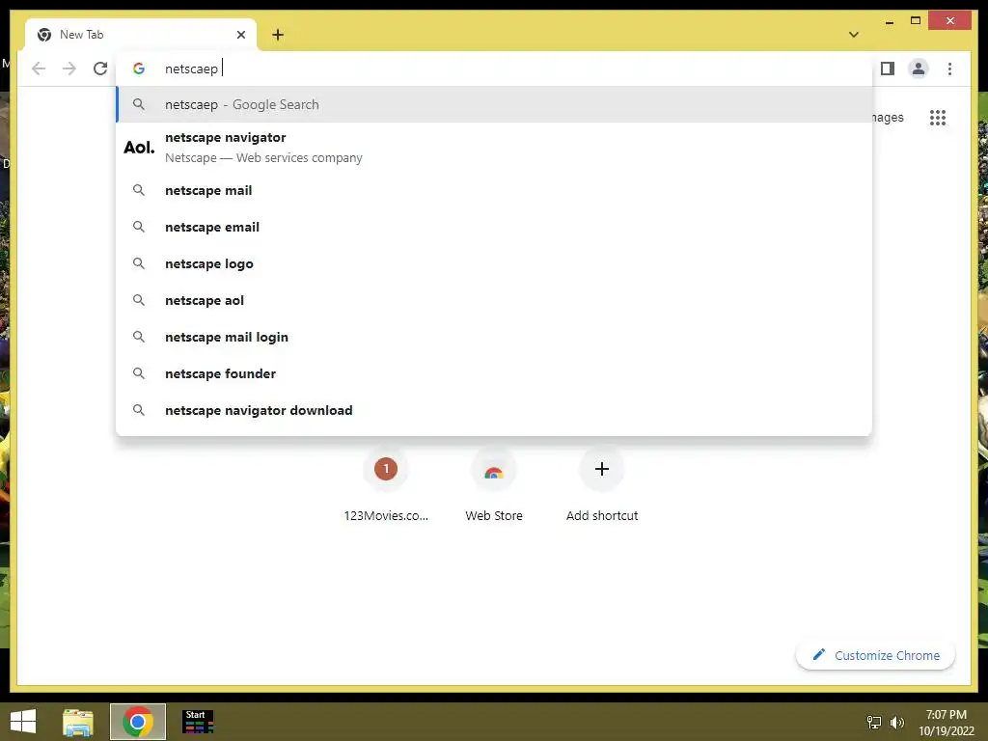Click the browser back arrow
Image resolution: width=988 pixels, height=741 pixels.
[x=39, y=69]
